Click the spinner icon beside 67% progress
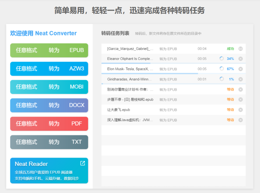The height and width of the screenshot is (193, 260). [221, 69]
